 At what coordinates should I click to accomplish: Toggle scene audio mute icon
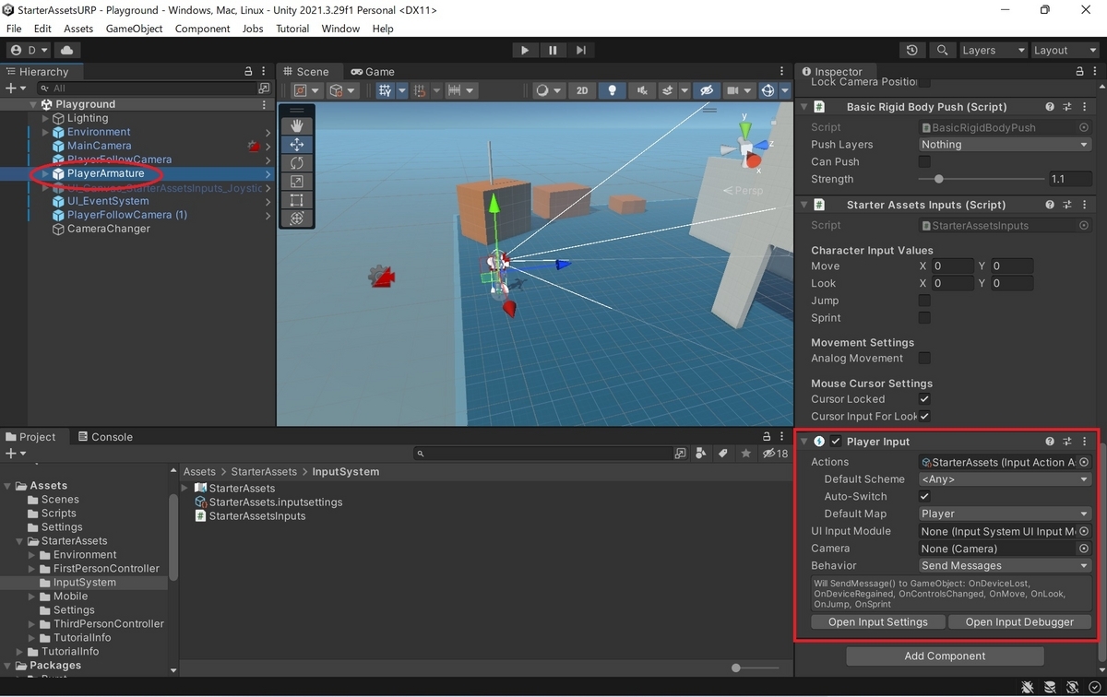pyautogui.click(x=640, y=90)
